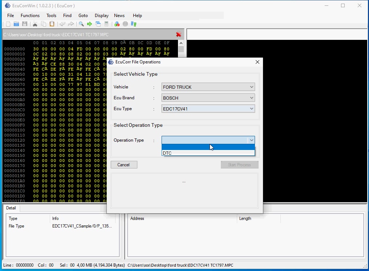Click the colored cubes toolbar icon
Screen dimensions: 369x271
pos(117,24)
